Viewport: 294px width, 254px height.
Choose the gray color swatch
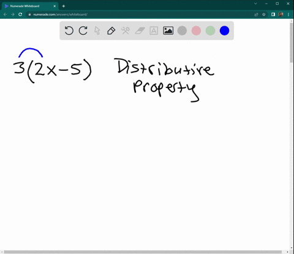pos(182,31)
